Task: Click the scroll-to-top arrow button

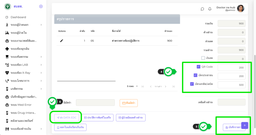Action: pos(244,125)
